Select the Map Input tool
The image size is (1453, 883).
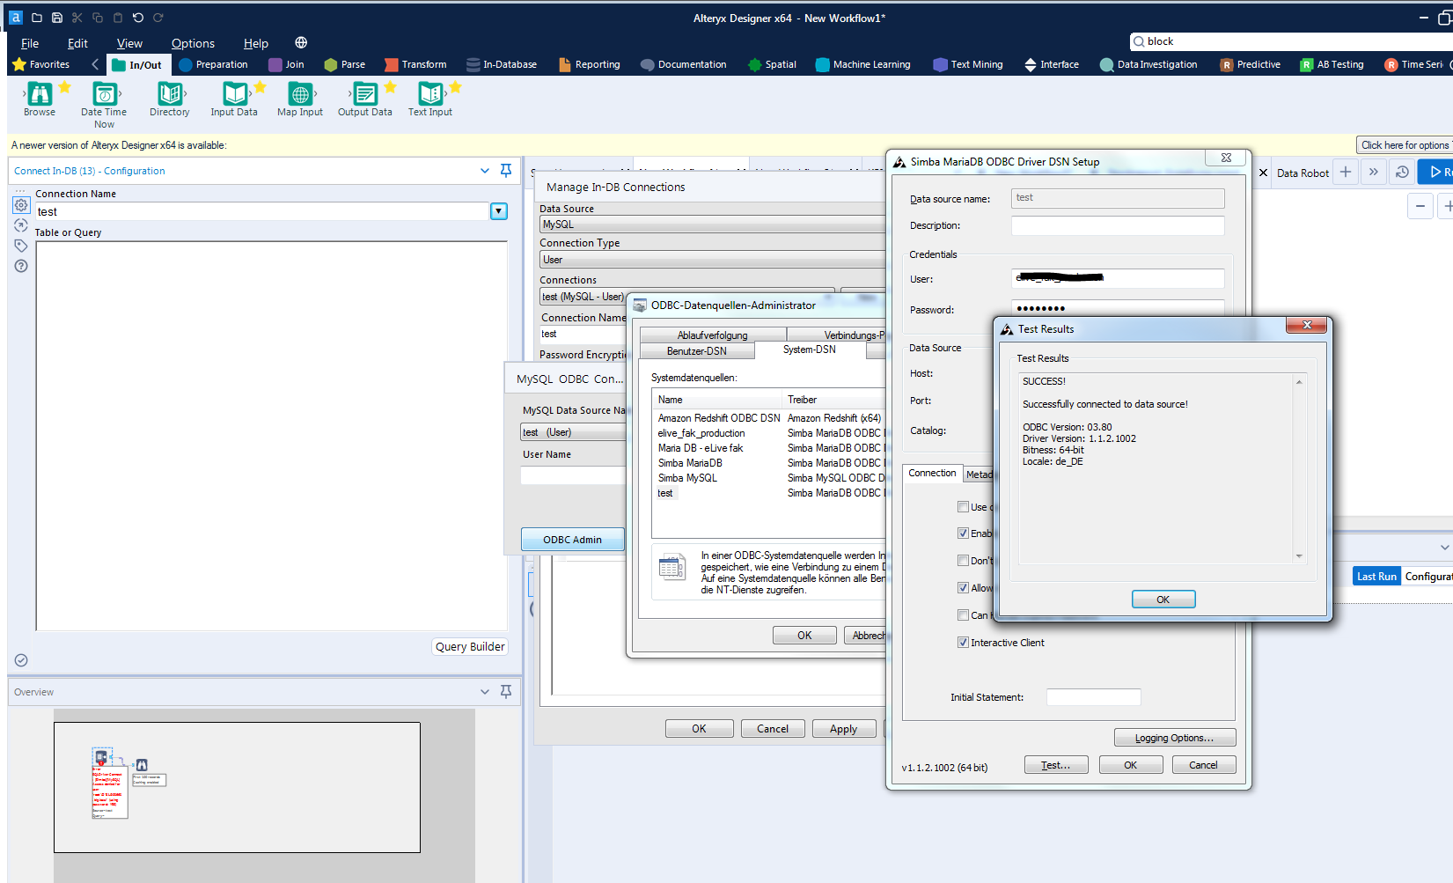300,93
